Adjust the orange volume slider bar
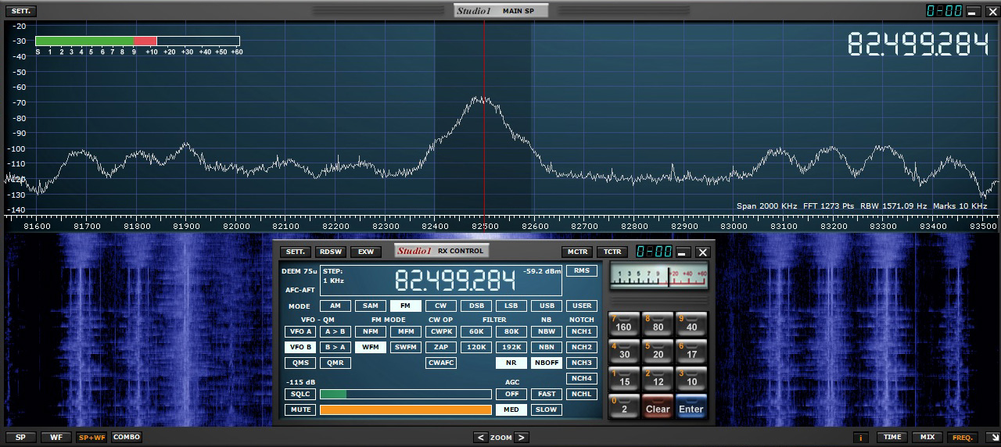 [x=405, y=409]
